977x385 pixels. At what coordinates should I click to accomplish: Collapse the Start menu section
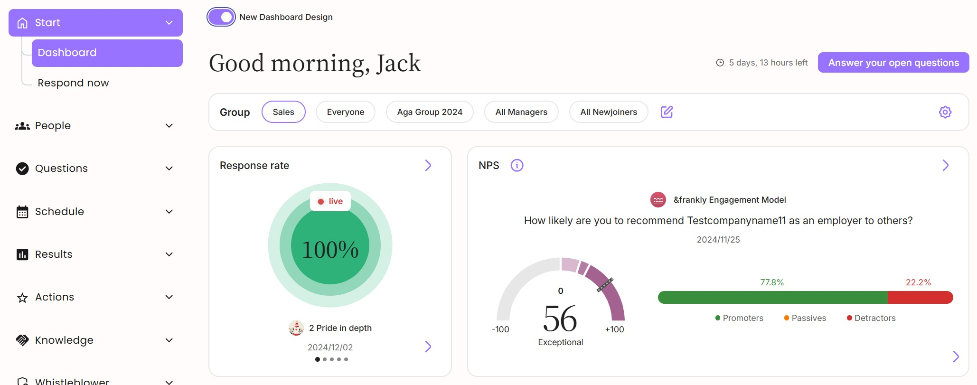tap(169, 23)
